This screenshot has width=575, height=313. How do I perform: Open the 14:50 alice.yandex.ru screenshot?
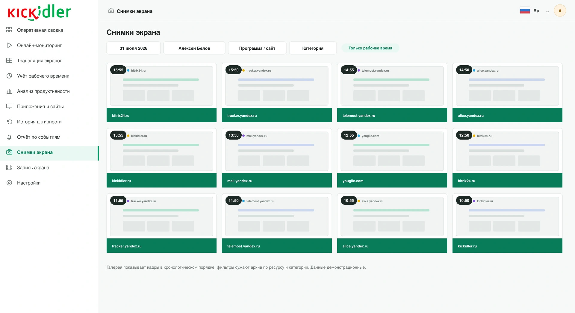click(507, 93)
